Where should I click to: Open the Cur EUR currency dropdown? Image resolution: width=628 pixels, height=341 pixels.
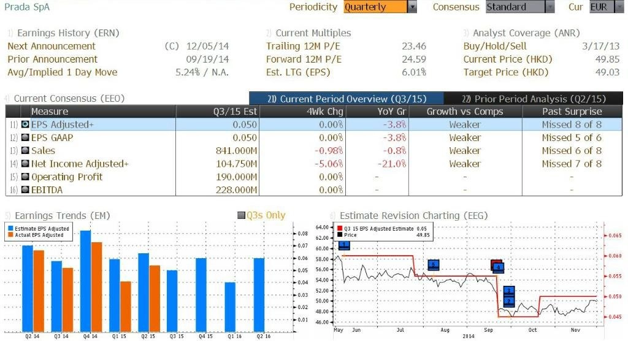click(607, 7)
